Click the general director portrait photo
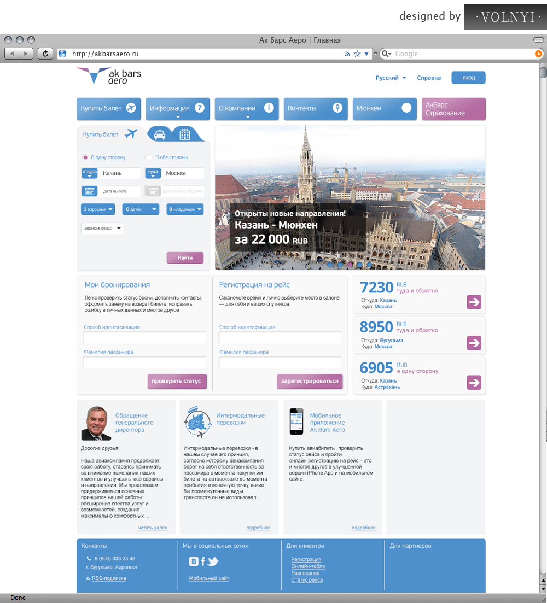Viewport: 547px width, 603px height. point(96,423)
